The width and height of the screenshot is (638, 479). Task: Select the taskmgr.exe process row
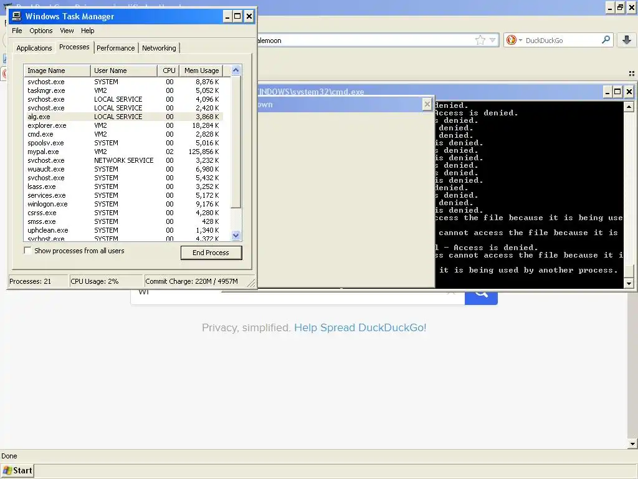click(x=123, y=90)
